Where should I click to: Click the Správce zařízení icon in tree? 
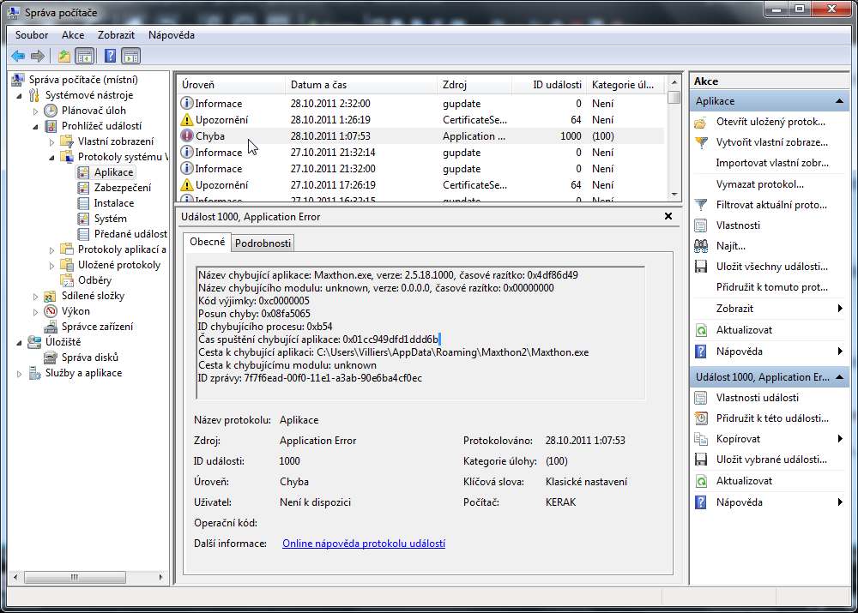(51, 327)
